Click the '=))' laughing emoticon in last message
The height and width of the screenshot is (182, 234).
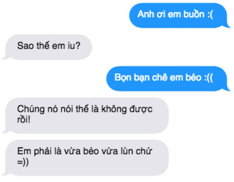(23, 162)
